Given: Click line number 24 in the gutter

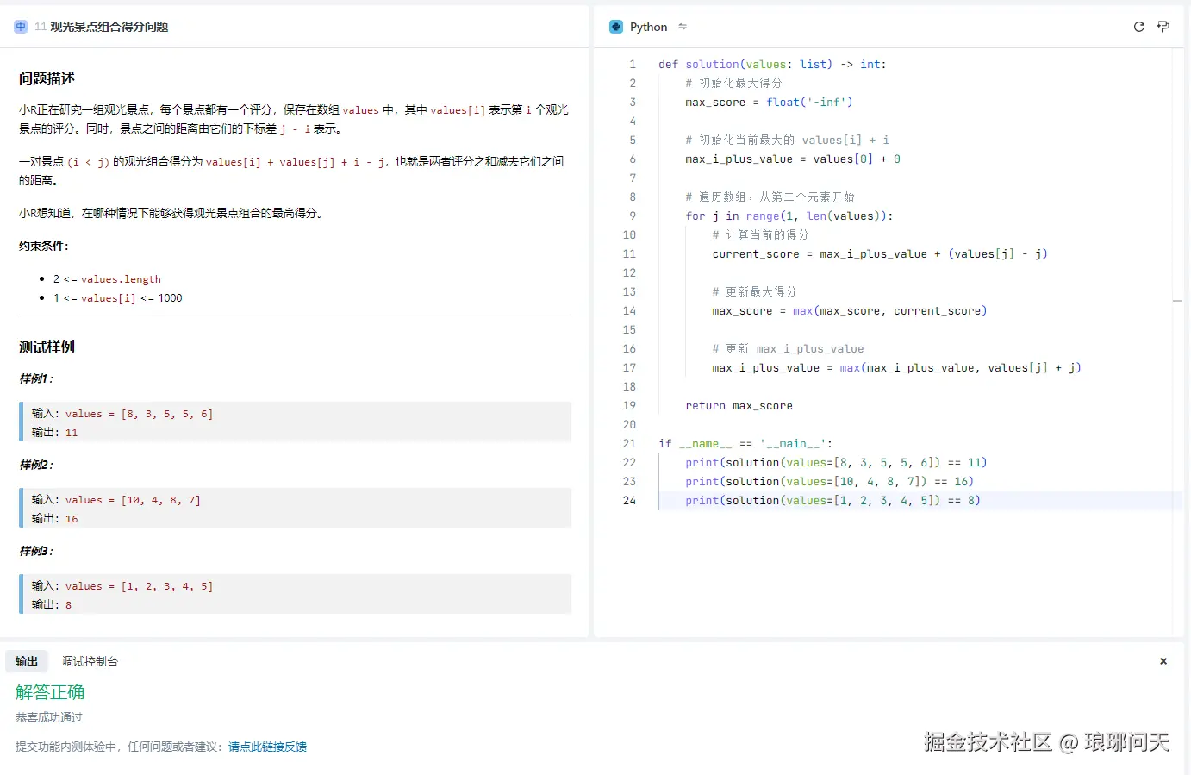Looking at the screenshot, I should click(x=629, y=501).
